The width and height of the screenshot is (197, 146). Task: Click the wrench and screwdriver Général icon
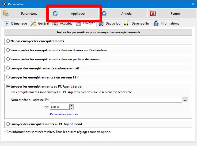33,23
